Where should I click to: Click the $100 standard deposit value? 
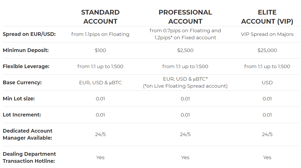(x=100, y=50)
